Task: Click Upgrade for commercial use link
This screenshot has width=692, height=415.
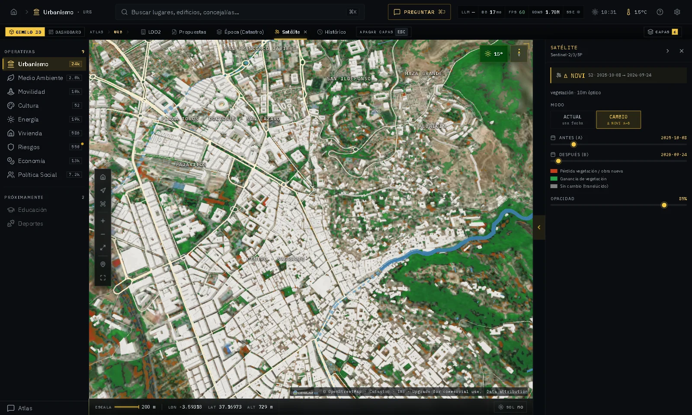Action: [446, 392]
